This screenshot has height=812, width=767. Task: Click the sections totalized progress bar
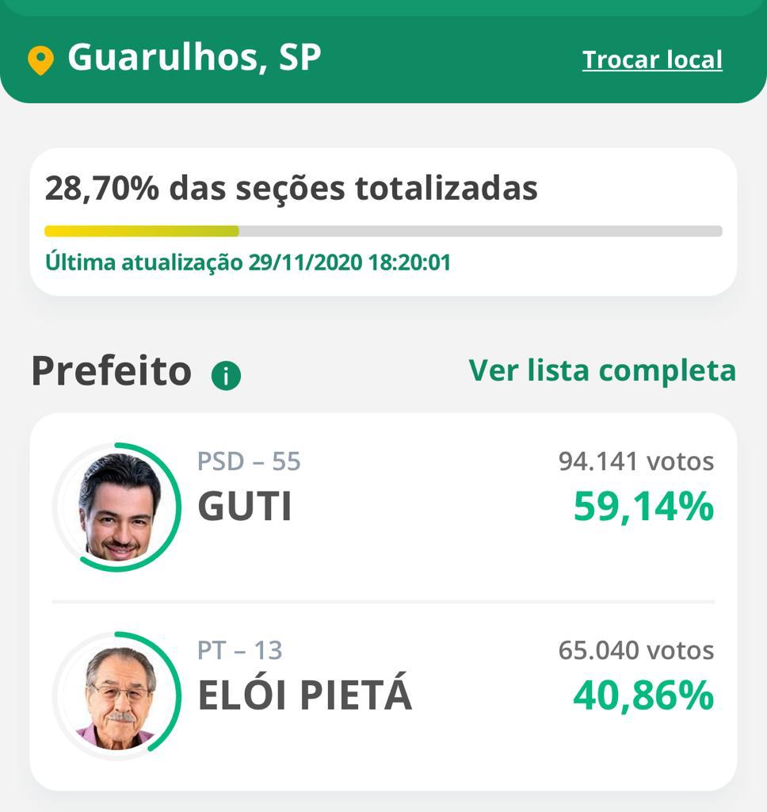383,232
